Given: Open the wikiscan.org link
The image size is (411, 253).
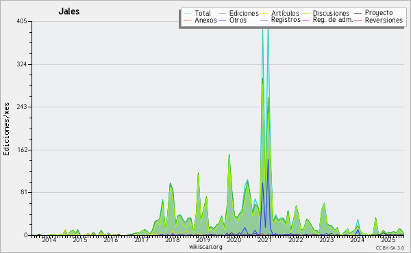Looking at the screenshot, I should pos(206,247).
